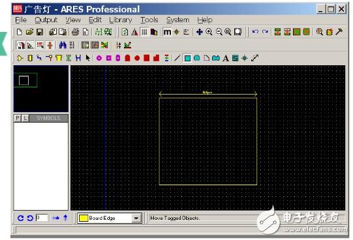
Task: Select the 2D closed path tool
Action: pyautogui.click(x=216, y=58)
